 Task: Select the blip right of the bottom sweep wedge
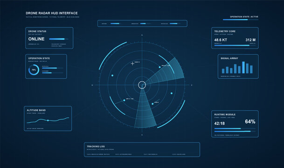click(x=152, y=104)
